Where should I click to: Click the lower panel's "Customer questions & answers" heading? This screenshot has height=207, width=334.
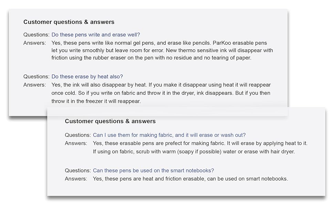point(110,121)
